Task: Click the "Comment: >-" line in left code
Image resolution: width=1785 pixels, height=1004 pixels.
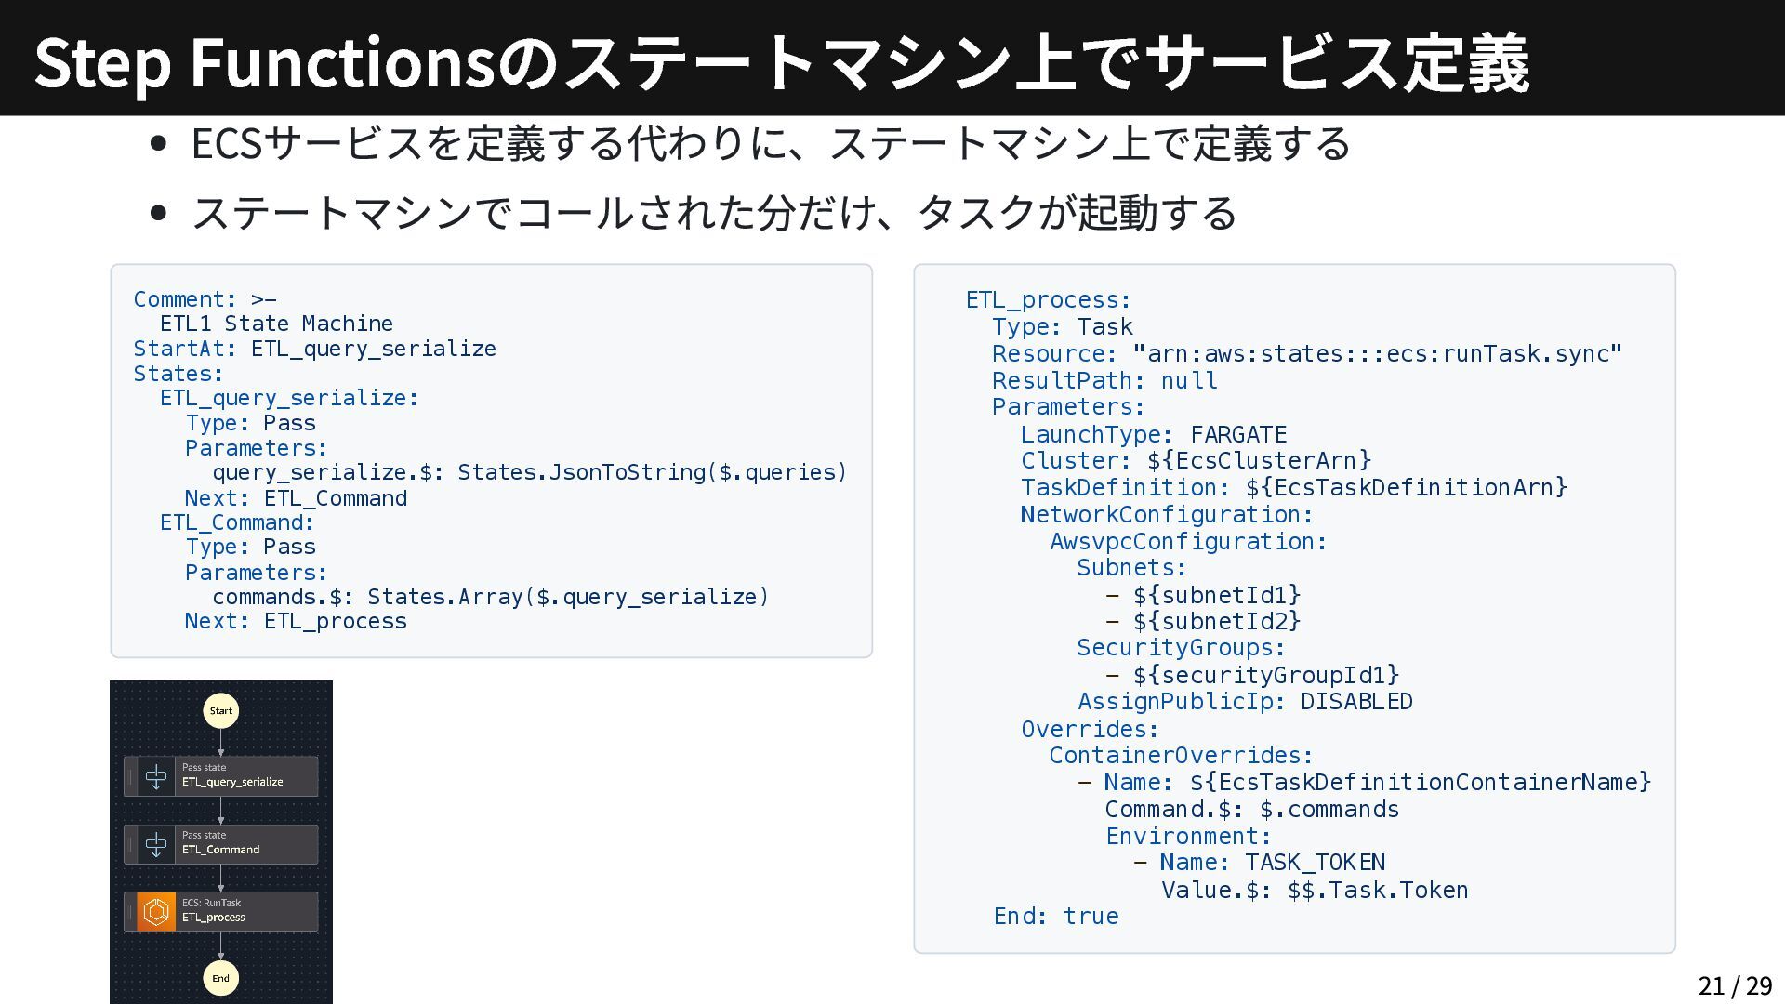Action: pos(205,299)
